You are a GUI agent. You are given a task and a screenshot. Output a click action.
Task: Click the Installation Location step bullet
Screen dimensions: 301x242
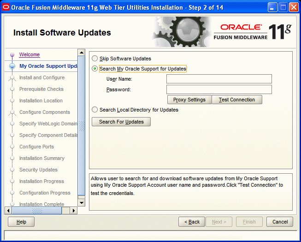point(12,100)
